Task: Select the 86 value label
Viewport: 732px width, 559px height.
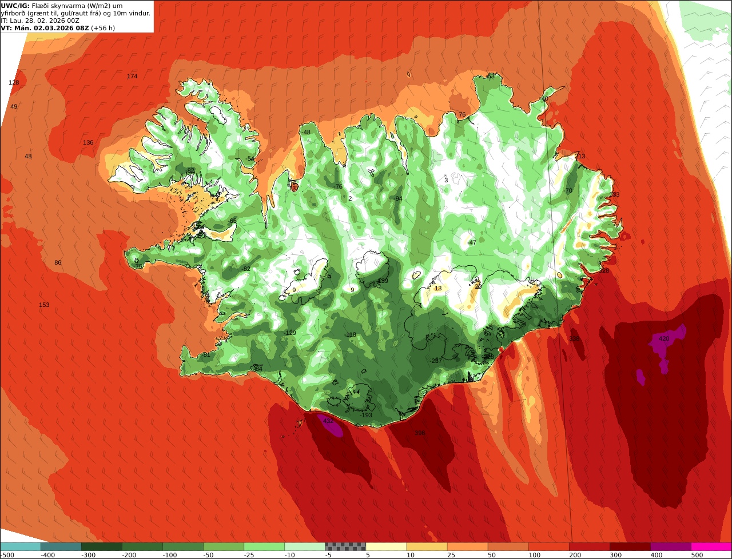Action: (58, 262)
